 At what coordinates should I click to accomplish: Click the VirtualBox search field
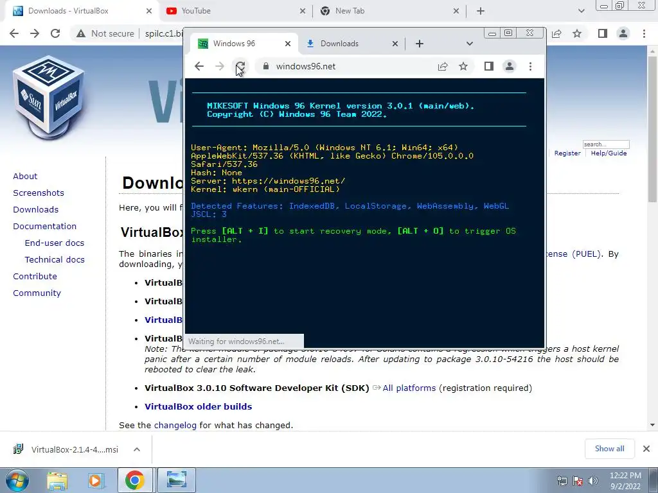tap(606, 144)
